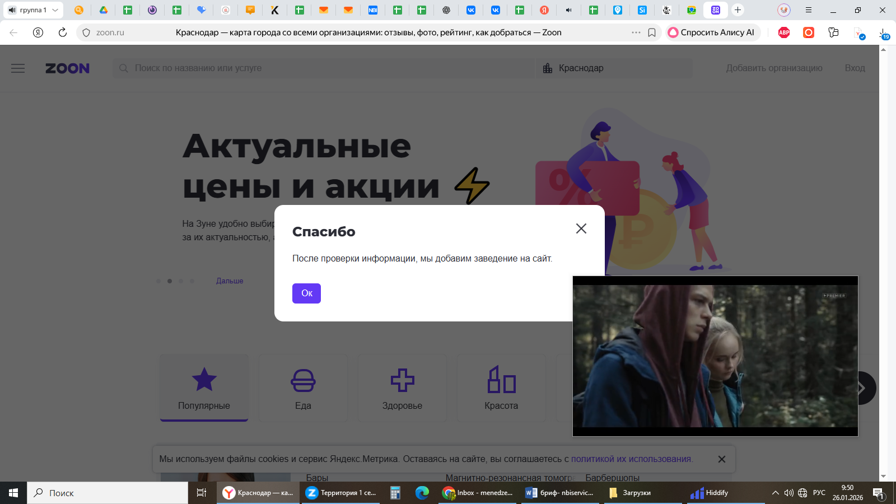Click the floating video player preview
Screen dimensions: 896x504
715,356
